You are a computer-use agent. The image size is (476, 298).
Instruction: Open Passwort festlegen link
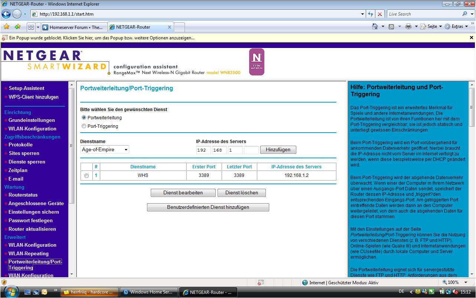point(30,220)
